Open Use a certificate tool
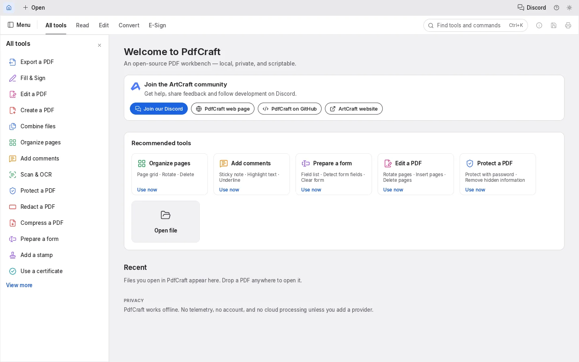The width and height of the screenshot is (579, 362). point(54,271)
